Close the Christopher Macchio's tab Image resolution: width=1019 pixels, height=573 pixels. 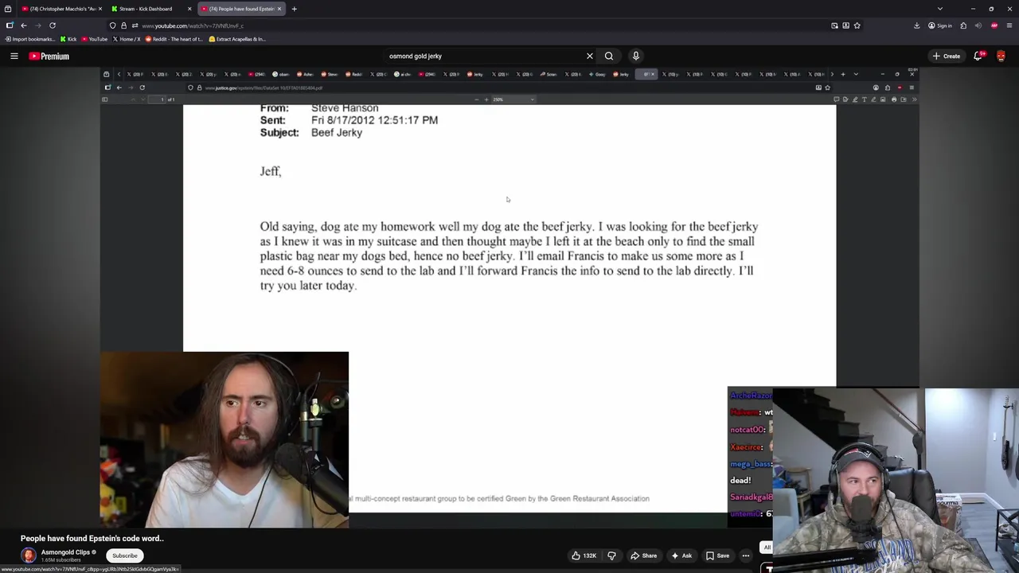click(x=100, y=9)
